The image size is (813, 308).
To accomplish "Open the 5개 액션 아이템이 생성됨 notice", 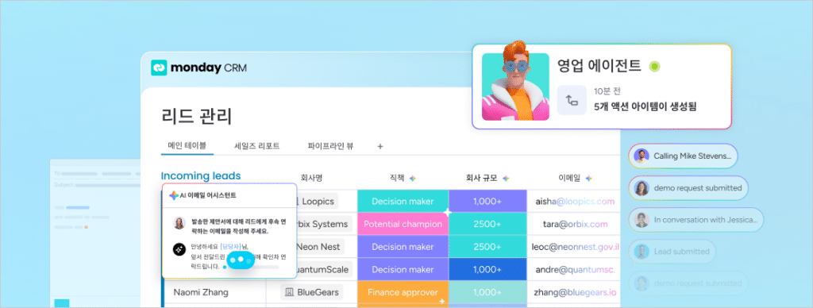I will click(x=645, y=107).
